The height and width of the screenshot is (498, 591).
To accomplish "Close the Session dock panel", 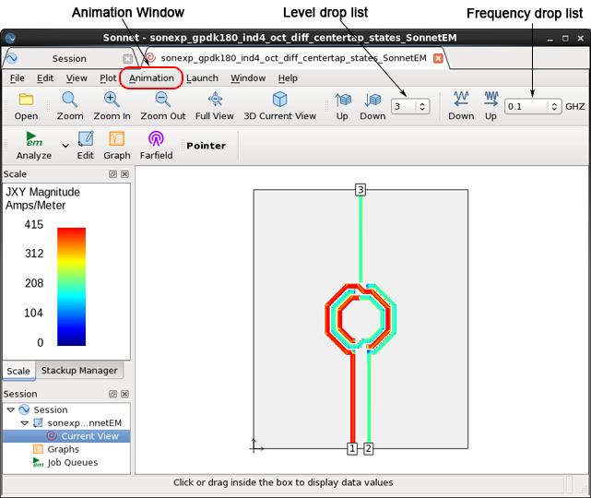I will pyautogui.click(x=124, y=394).
